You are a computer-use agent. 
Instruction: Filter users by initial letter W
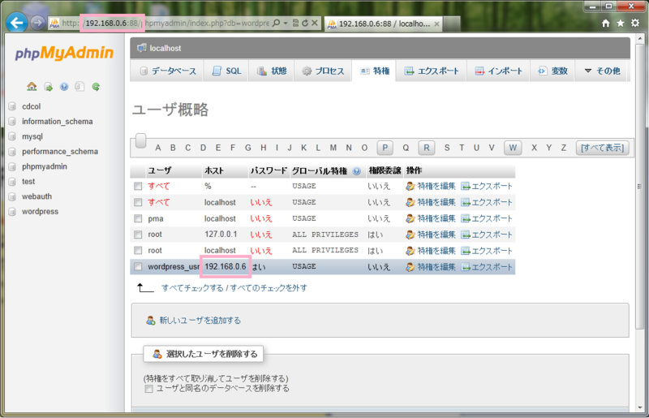coord(513,148)
